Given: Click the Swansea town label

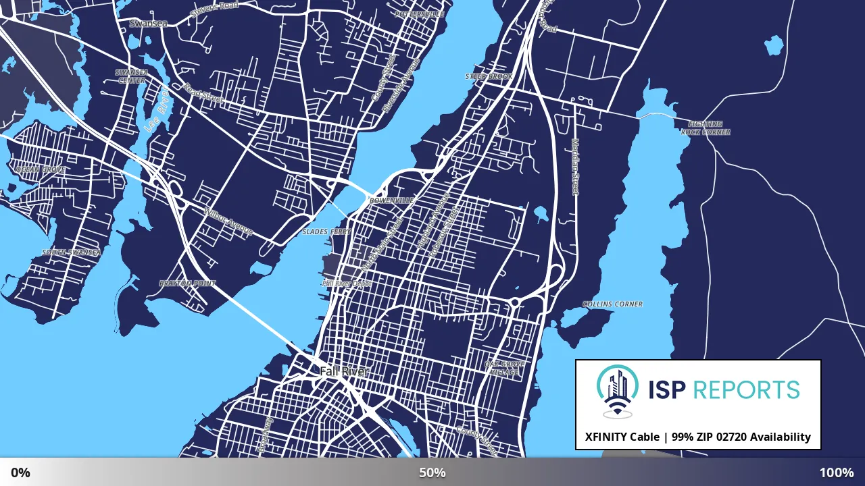Looking at the screenshot, I should click(x=148, y=23).
